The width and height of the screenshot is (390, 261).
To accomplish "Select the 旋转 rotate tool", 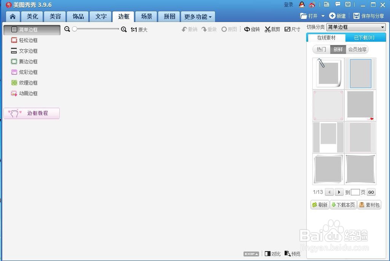I will (x=252, y=29).
